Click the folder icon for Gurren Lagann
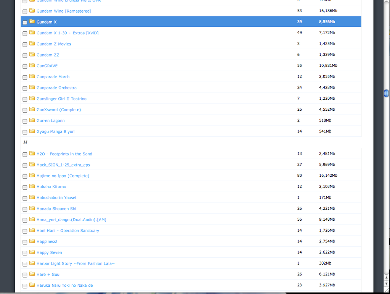This screenshot has width=390, height=294. pos(32,120)
